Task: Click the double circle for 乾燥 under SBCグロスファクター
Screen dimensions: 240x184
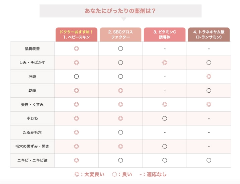Action: [x=121, y=90]
